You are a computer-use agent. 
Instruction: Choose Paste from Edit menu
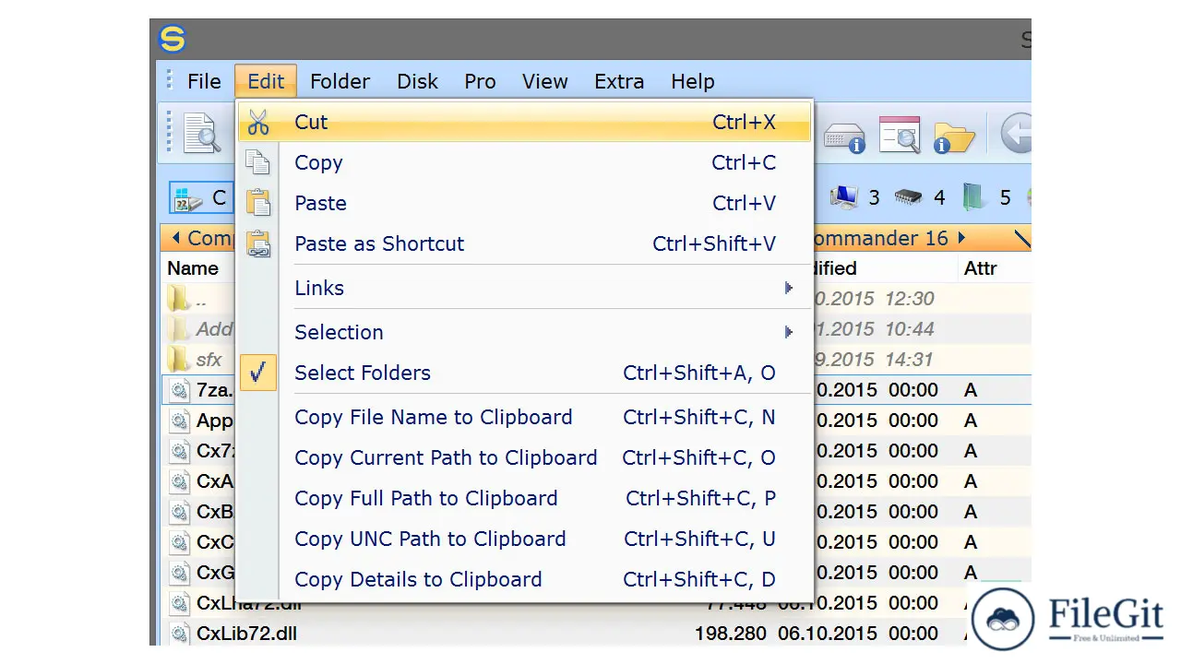(524, 203)
